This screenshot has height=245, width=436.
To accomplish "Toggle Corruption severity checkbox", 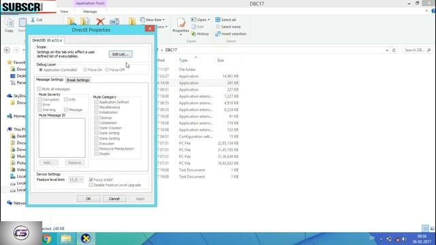I will 40,99.
